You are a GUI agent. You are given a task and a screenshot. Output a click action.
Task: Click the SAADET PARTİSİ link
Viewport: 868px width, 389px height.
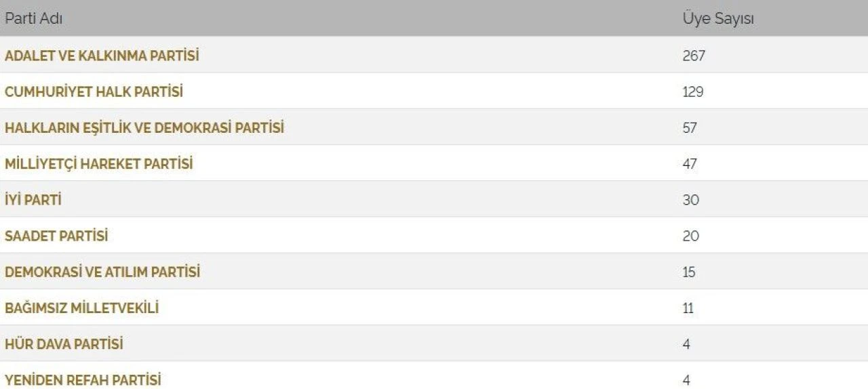[x=56, y=236]
